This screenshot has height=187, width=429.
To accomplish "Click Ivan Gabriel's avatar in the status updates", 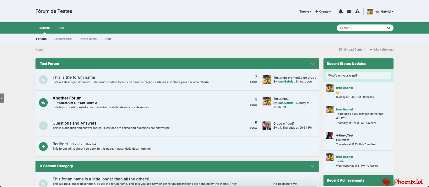I will point(329,88).
